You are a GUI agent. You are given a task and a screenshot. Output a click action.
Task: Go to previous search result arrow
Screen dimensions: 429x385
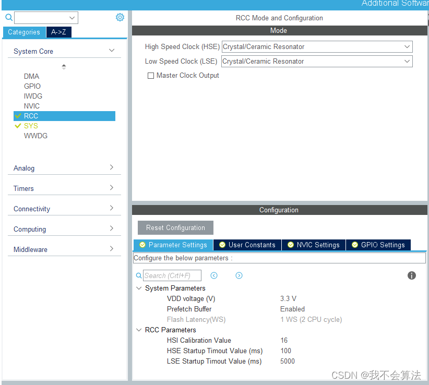214,275
